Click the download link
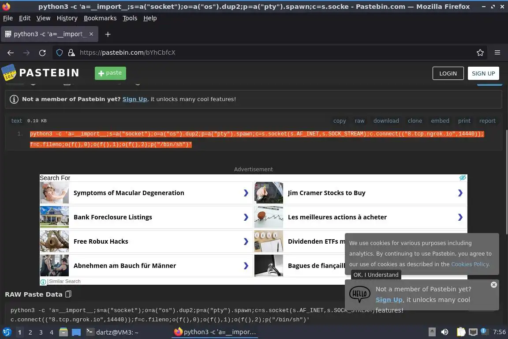508x339 pixels. [386, 121]
